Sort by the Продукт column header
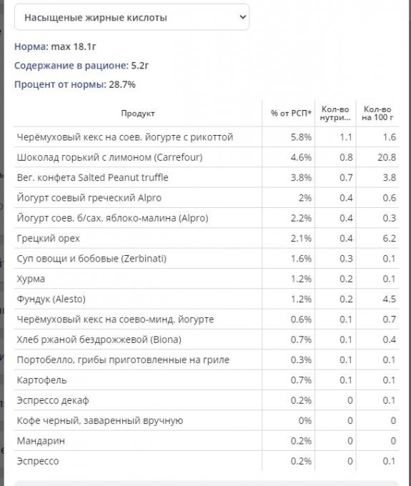The height and width of the screenshot is (486, 411). 138,114
